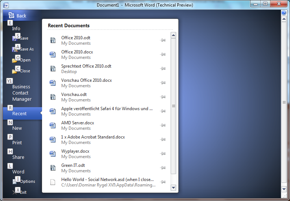Image resolution: width=290 pixels, height=201 pixels.
Task: Select the Recent tab
Action: coord(22,113)
